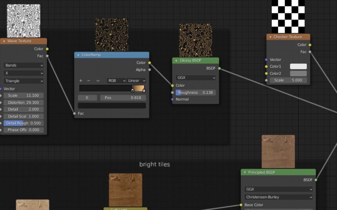Click the Detail Rough 0.500 slider
337x210 pixels.
point(24,123)
